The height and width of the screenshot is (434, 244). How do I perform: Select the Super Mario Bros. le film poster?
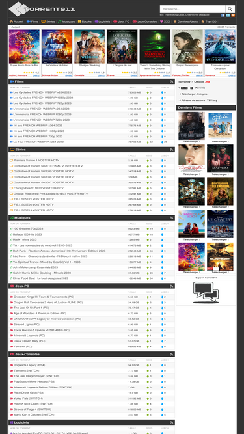tap(24, 47)
